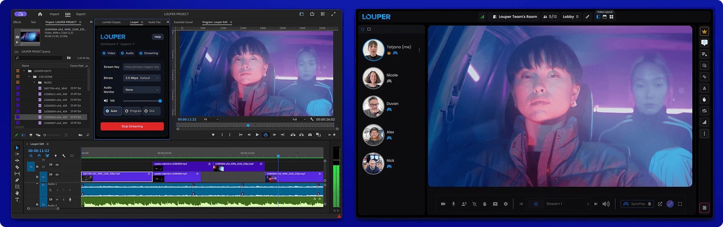Toggle V1 track visibility eye
Viewport: 723px width, 227px height.
[57, 174]
